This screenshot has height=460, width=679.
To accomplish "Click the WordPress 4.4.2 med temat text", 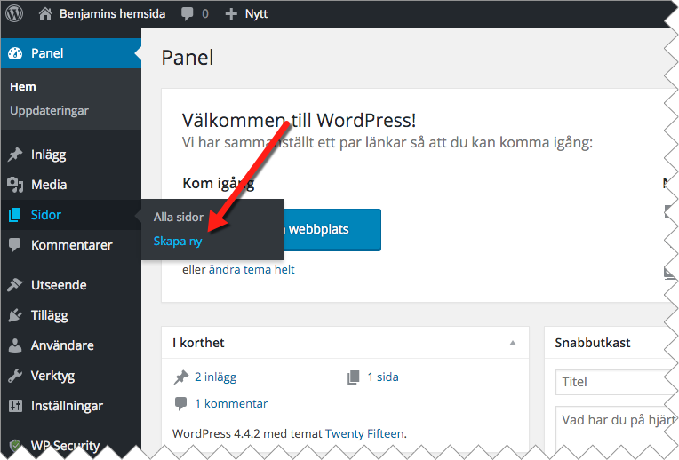I will [247, 433].
